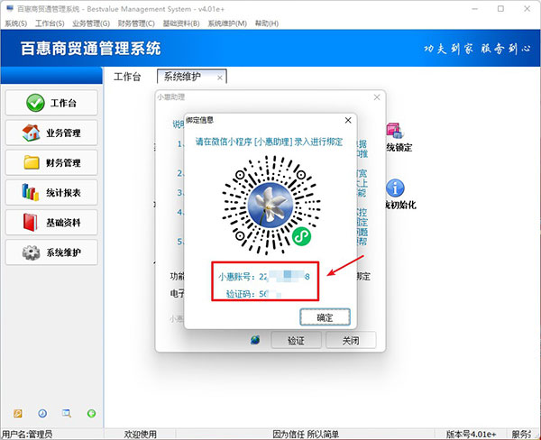541x440 pixels.
Task: Open 业务管理 in the sidebar
Action: coord(51,133)
